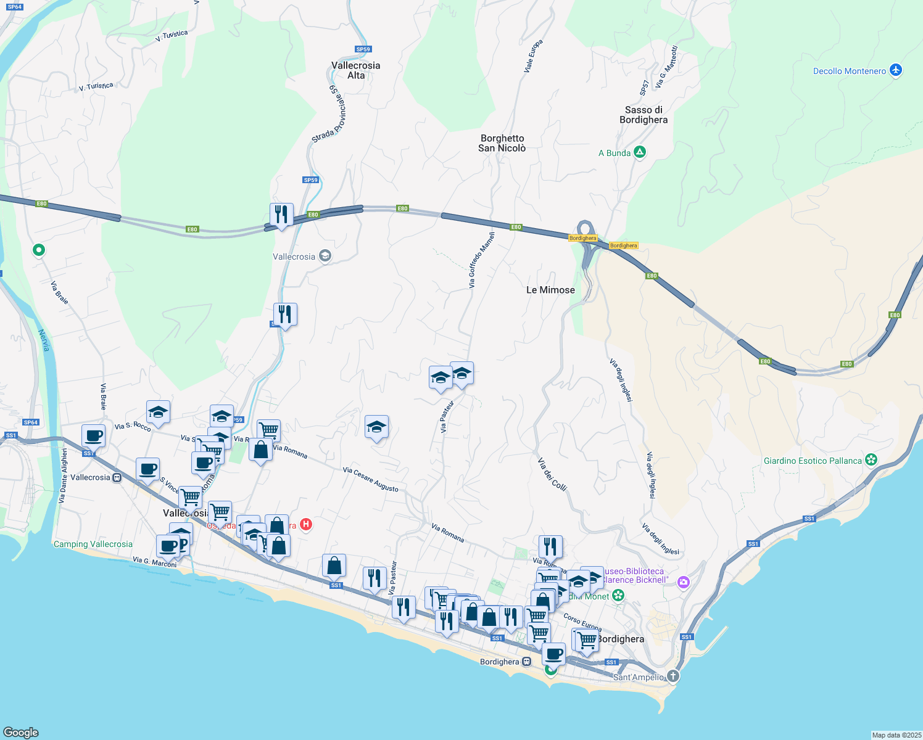
Task: Select the Giardino Esotico Pallanca text
Action: click(x=813, y=461)
